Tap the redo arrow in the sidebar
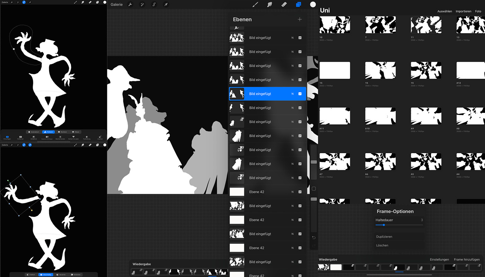 point(314,246)
